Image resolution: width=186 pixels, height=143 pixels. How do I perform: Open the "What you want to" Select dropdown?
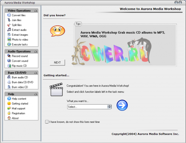click(89, 107)
